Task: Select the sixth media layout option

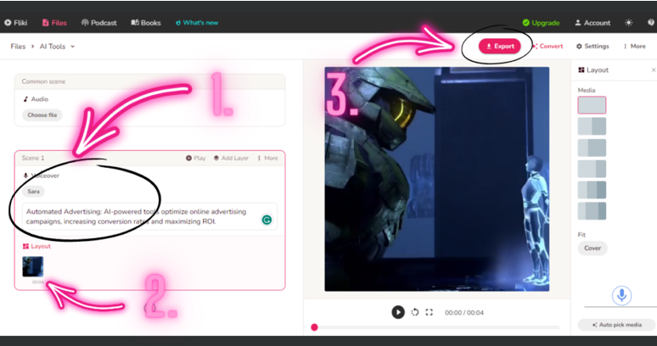Action: click(592, 211)
